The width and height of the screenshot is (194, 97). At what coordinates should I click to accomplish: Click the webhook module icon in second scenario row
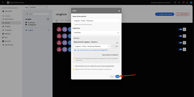[59, 36]
